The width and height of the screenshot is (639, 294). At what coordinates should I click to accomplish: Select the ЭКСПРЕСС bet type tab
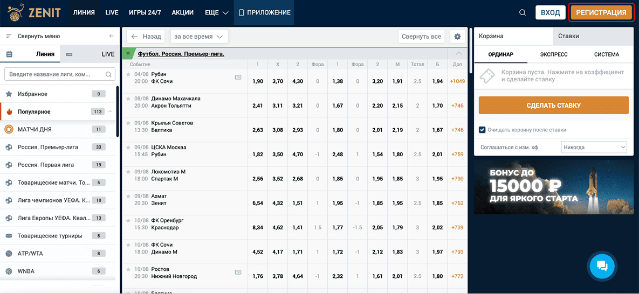click(x=553, y=54)
